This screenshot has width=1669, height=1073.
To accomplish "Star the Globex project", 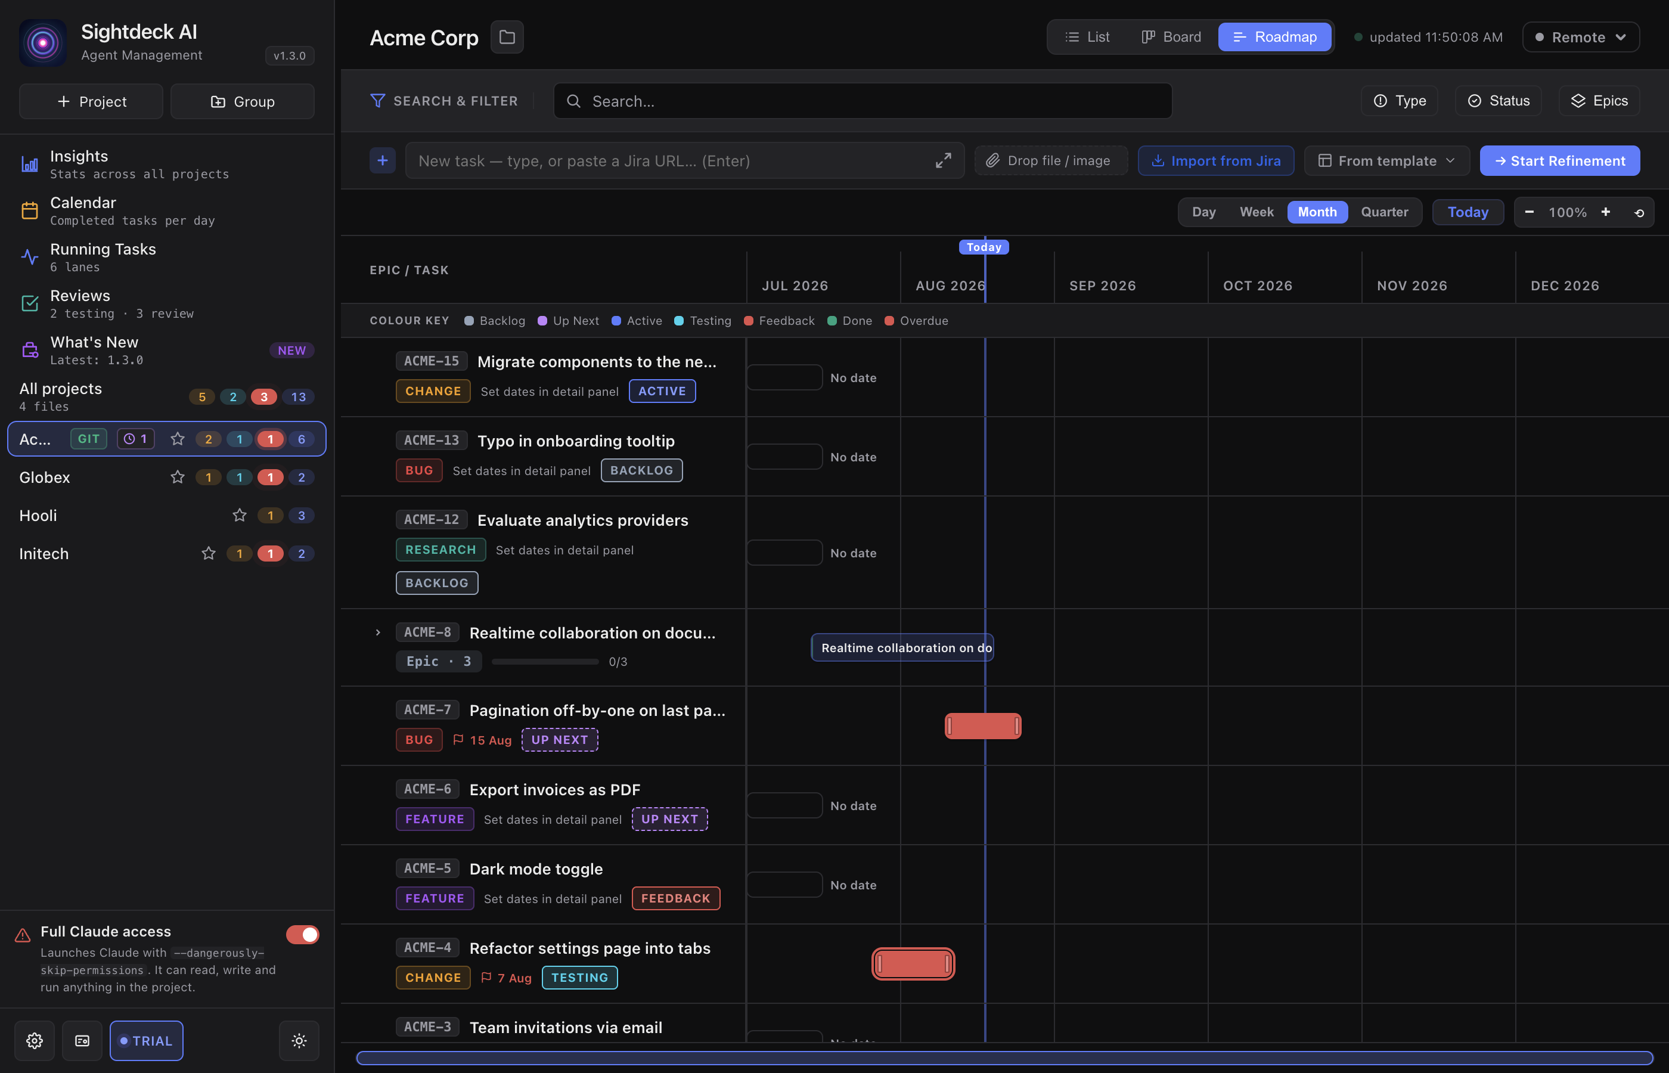I will click(177, 477).
